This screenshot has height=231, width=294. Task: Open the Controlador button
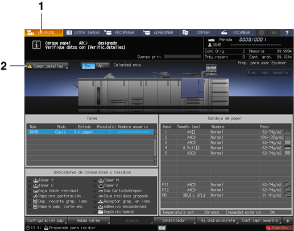(x=175, y=221)
